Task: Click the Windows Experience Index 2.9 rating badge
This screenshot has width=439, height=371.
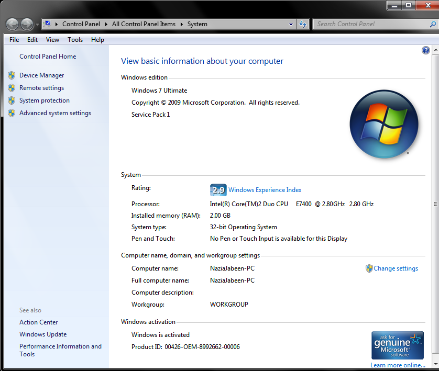Action: point(217,190)
